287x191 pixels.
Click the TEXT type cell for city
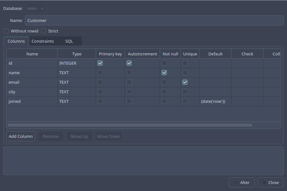pyautogui.click(x=77, y=92)
